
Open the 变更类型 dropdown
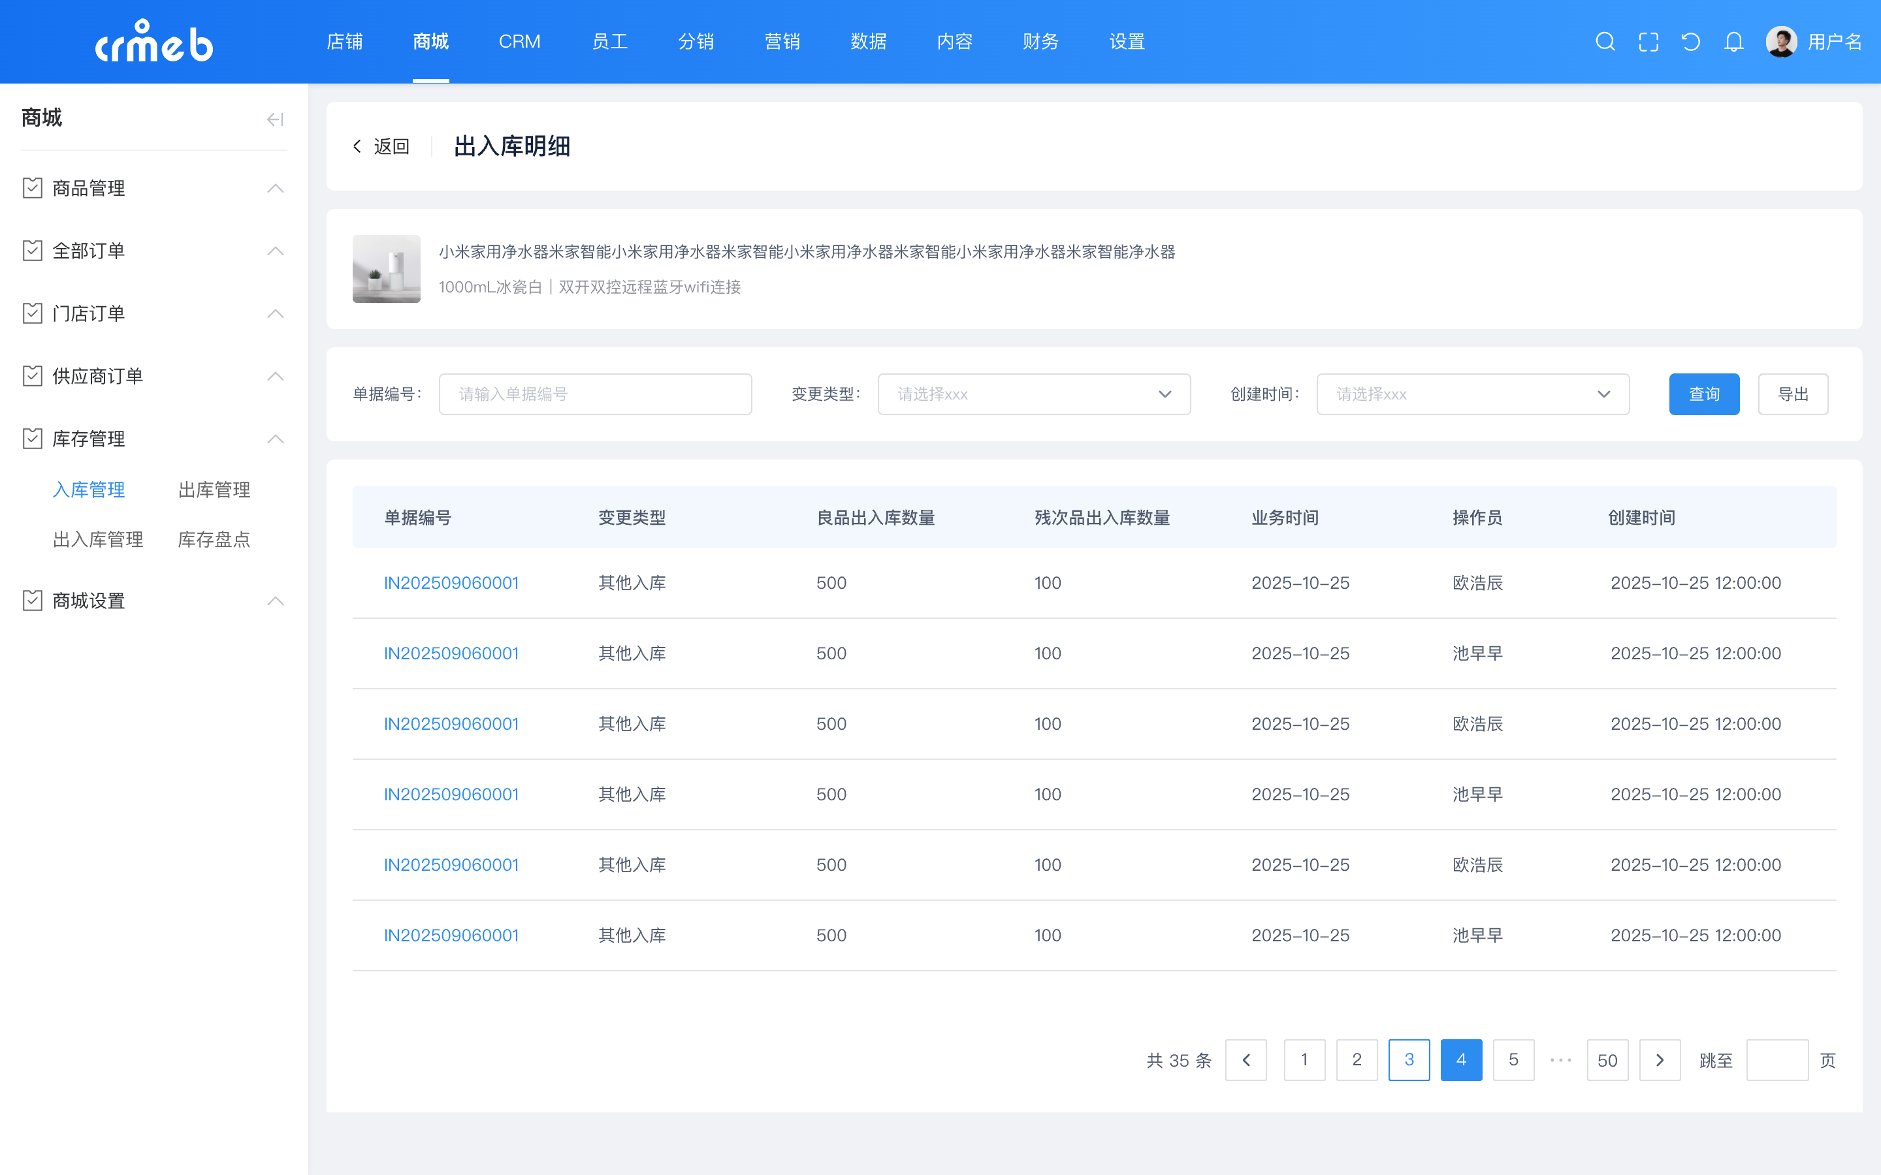point(1034,394)
